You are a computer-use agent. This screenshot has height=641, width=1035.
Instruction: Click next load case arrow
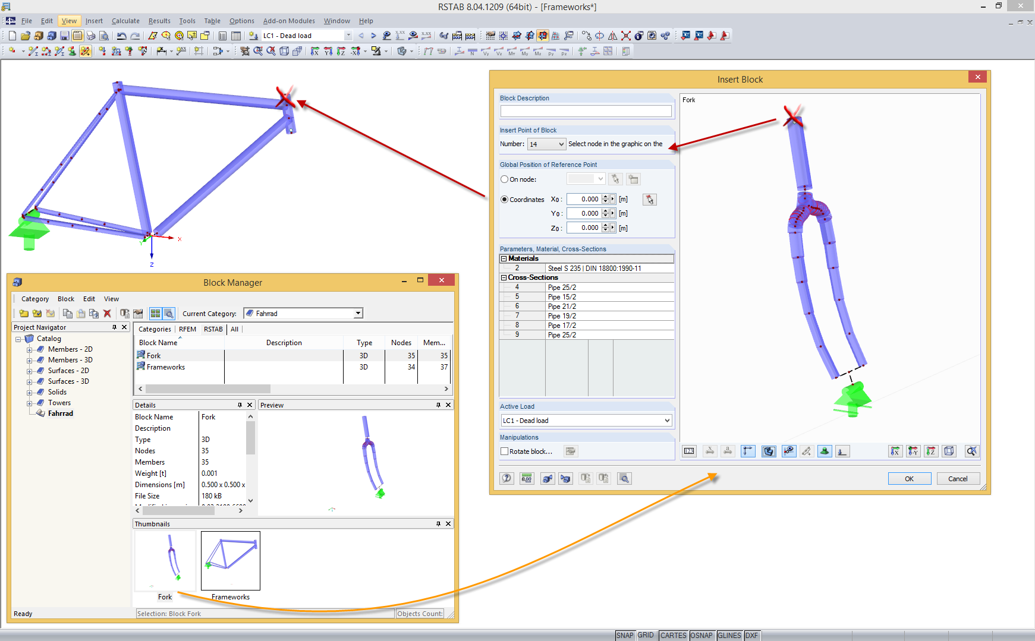click(373, 36)
